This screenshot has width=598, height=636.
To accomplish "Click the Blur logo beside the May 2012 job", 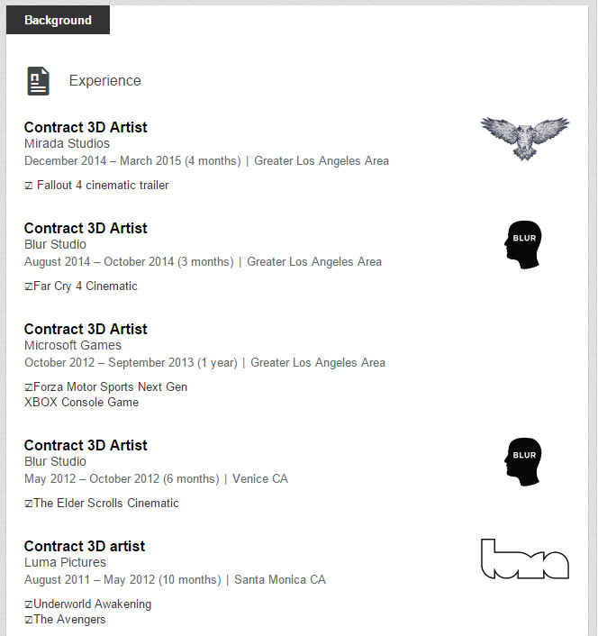I will 523,461.
